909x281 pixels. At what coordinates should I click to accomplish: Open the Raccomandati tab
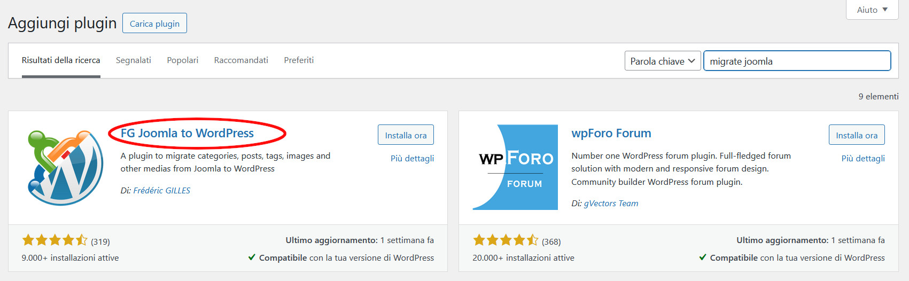[241, 60]
